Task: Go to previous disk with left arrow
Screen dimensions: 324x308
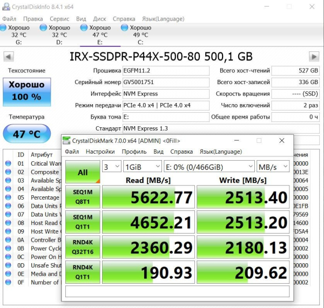Action: pos(9,57)
